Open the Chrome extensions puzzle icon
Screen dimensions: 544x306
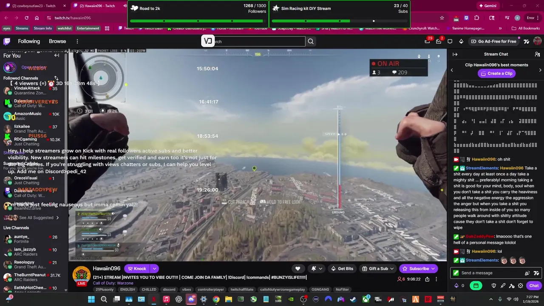click(x=476, y=18)
